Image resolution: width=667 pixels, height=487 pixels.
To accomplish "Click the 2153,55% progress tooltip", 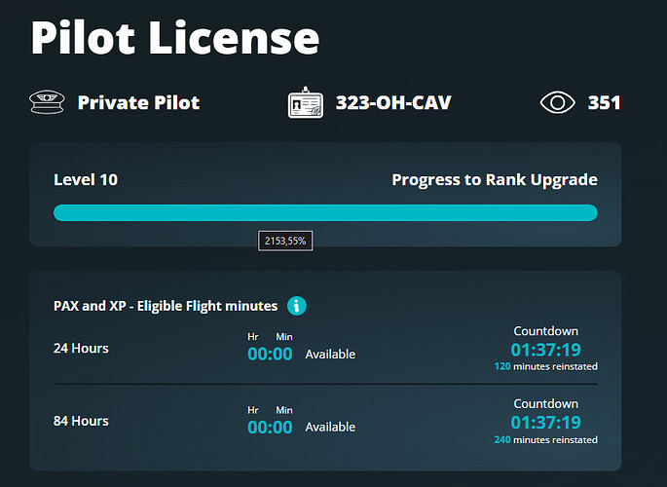I will 285,240.
